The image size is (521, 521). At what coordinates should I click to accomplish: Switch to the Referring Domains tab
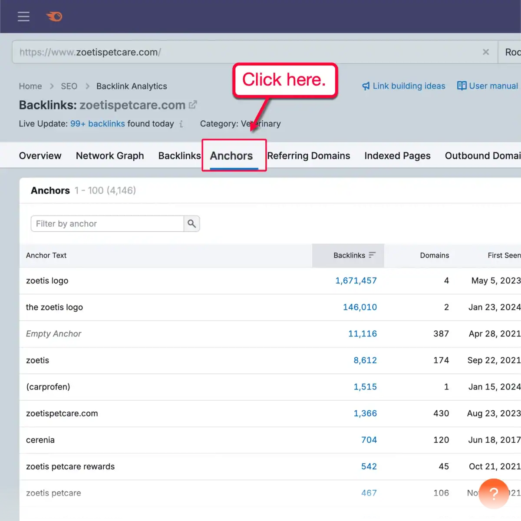tap(309, 155)
